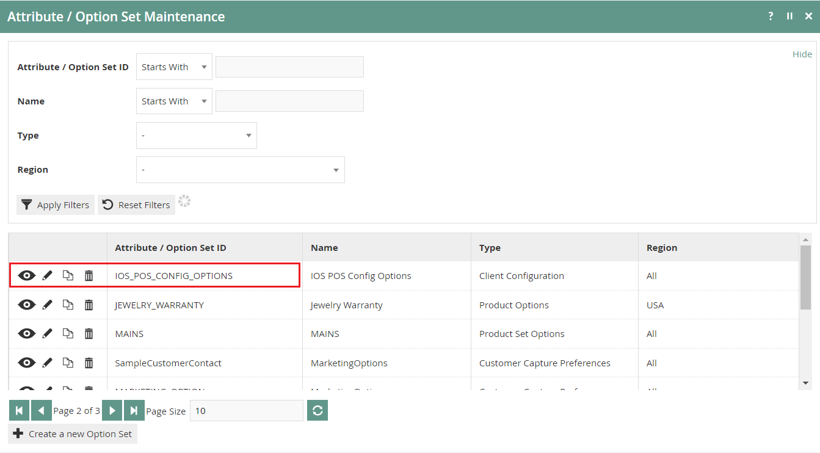
Task: Click the edit pencil icon for JEWELRY_WARRANTY
Action: [47, 305]
